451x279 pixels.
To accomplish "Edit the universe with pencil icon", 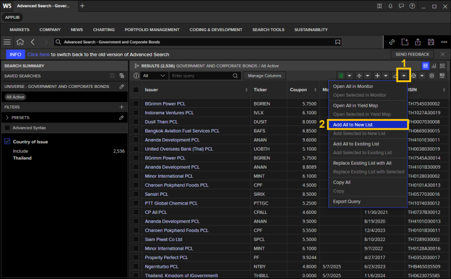I will 121,87.
